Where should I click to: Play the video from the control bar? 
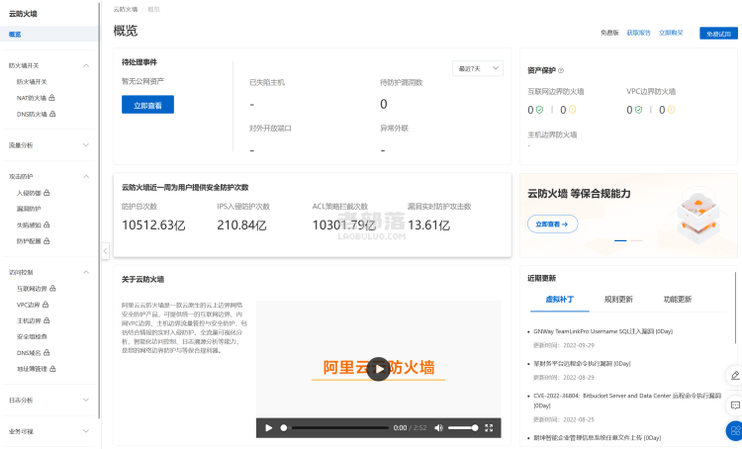(x=269, y=427)
